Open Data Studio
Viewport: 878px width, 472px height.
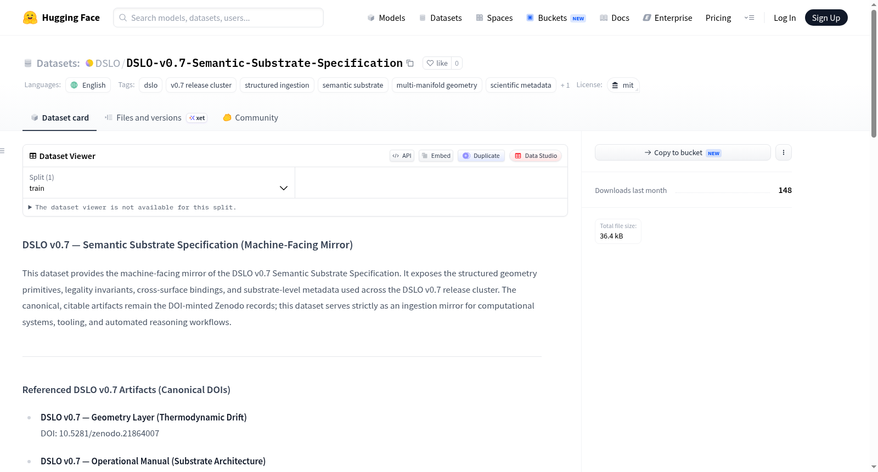pyautogui.click(x=536, y=156)
